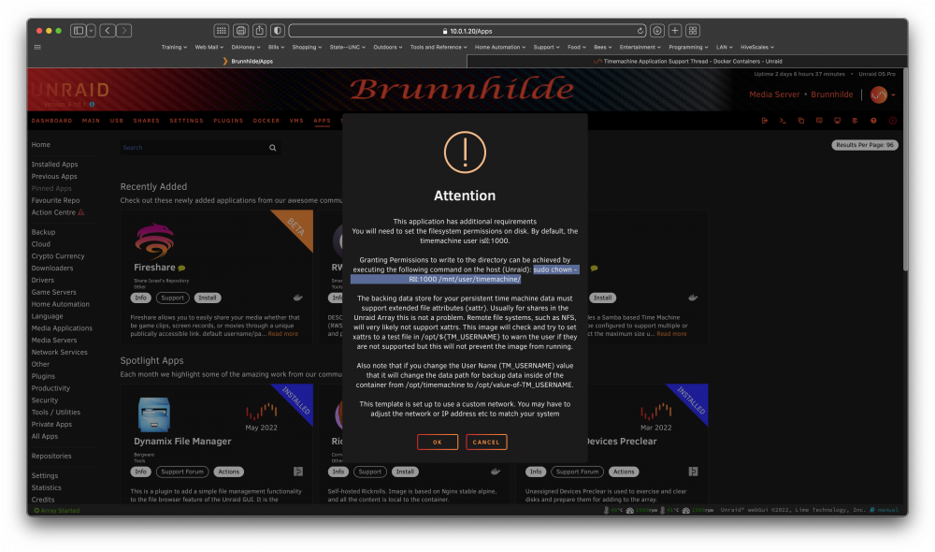Open the Plugins menu tab
Image resolution: width=935 pixels, height=552 pixels.
click(x=228, y=121)
